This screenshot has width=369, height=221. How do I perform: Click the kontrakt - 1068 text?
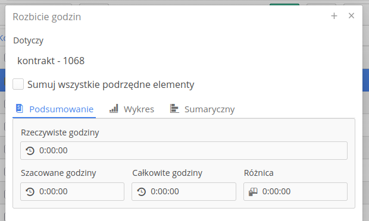(51, 61)
